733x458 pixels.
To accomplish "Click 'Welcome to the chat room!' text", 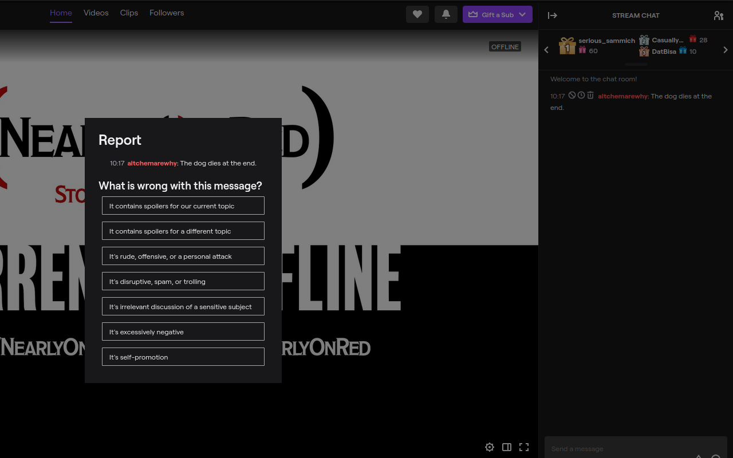I will (x=593, y=79).
